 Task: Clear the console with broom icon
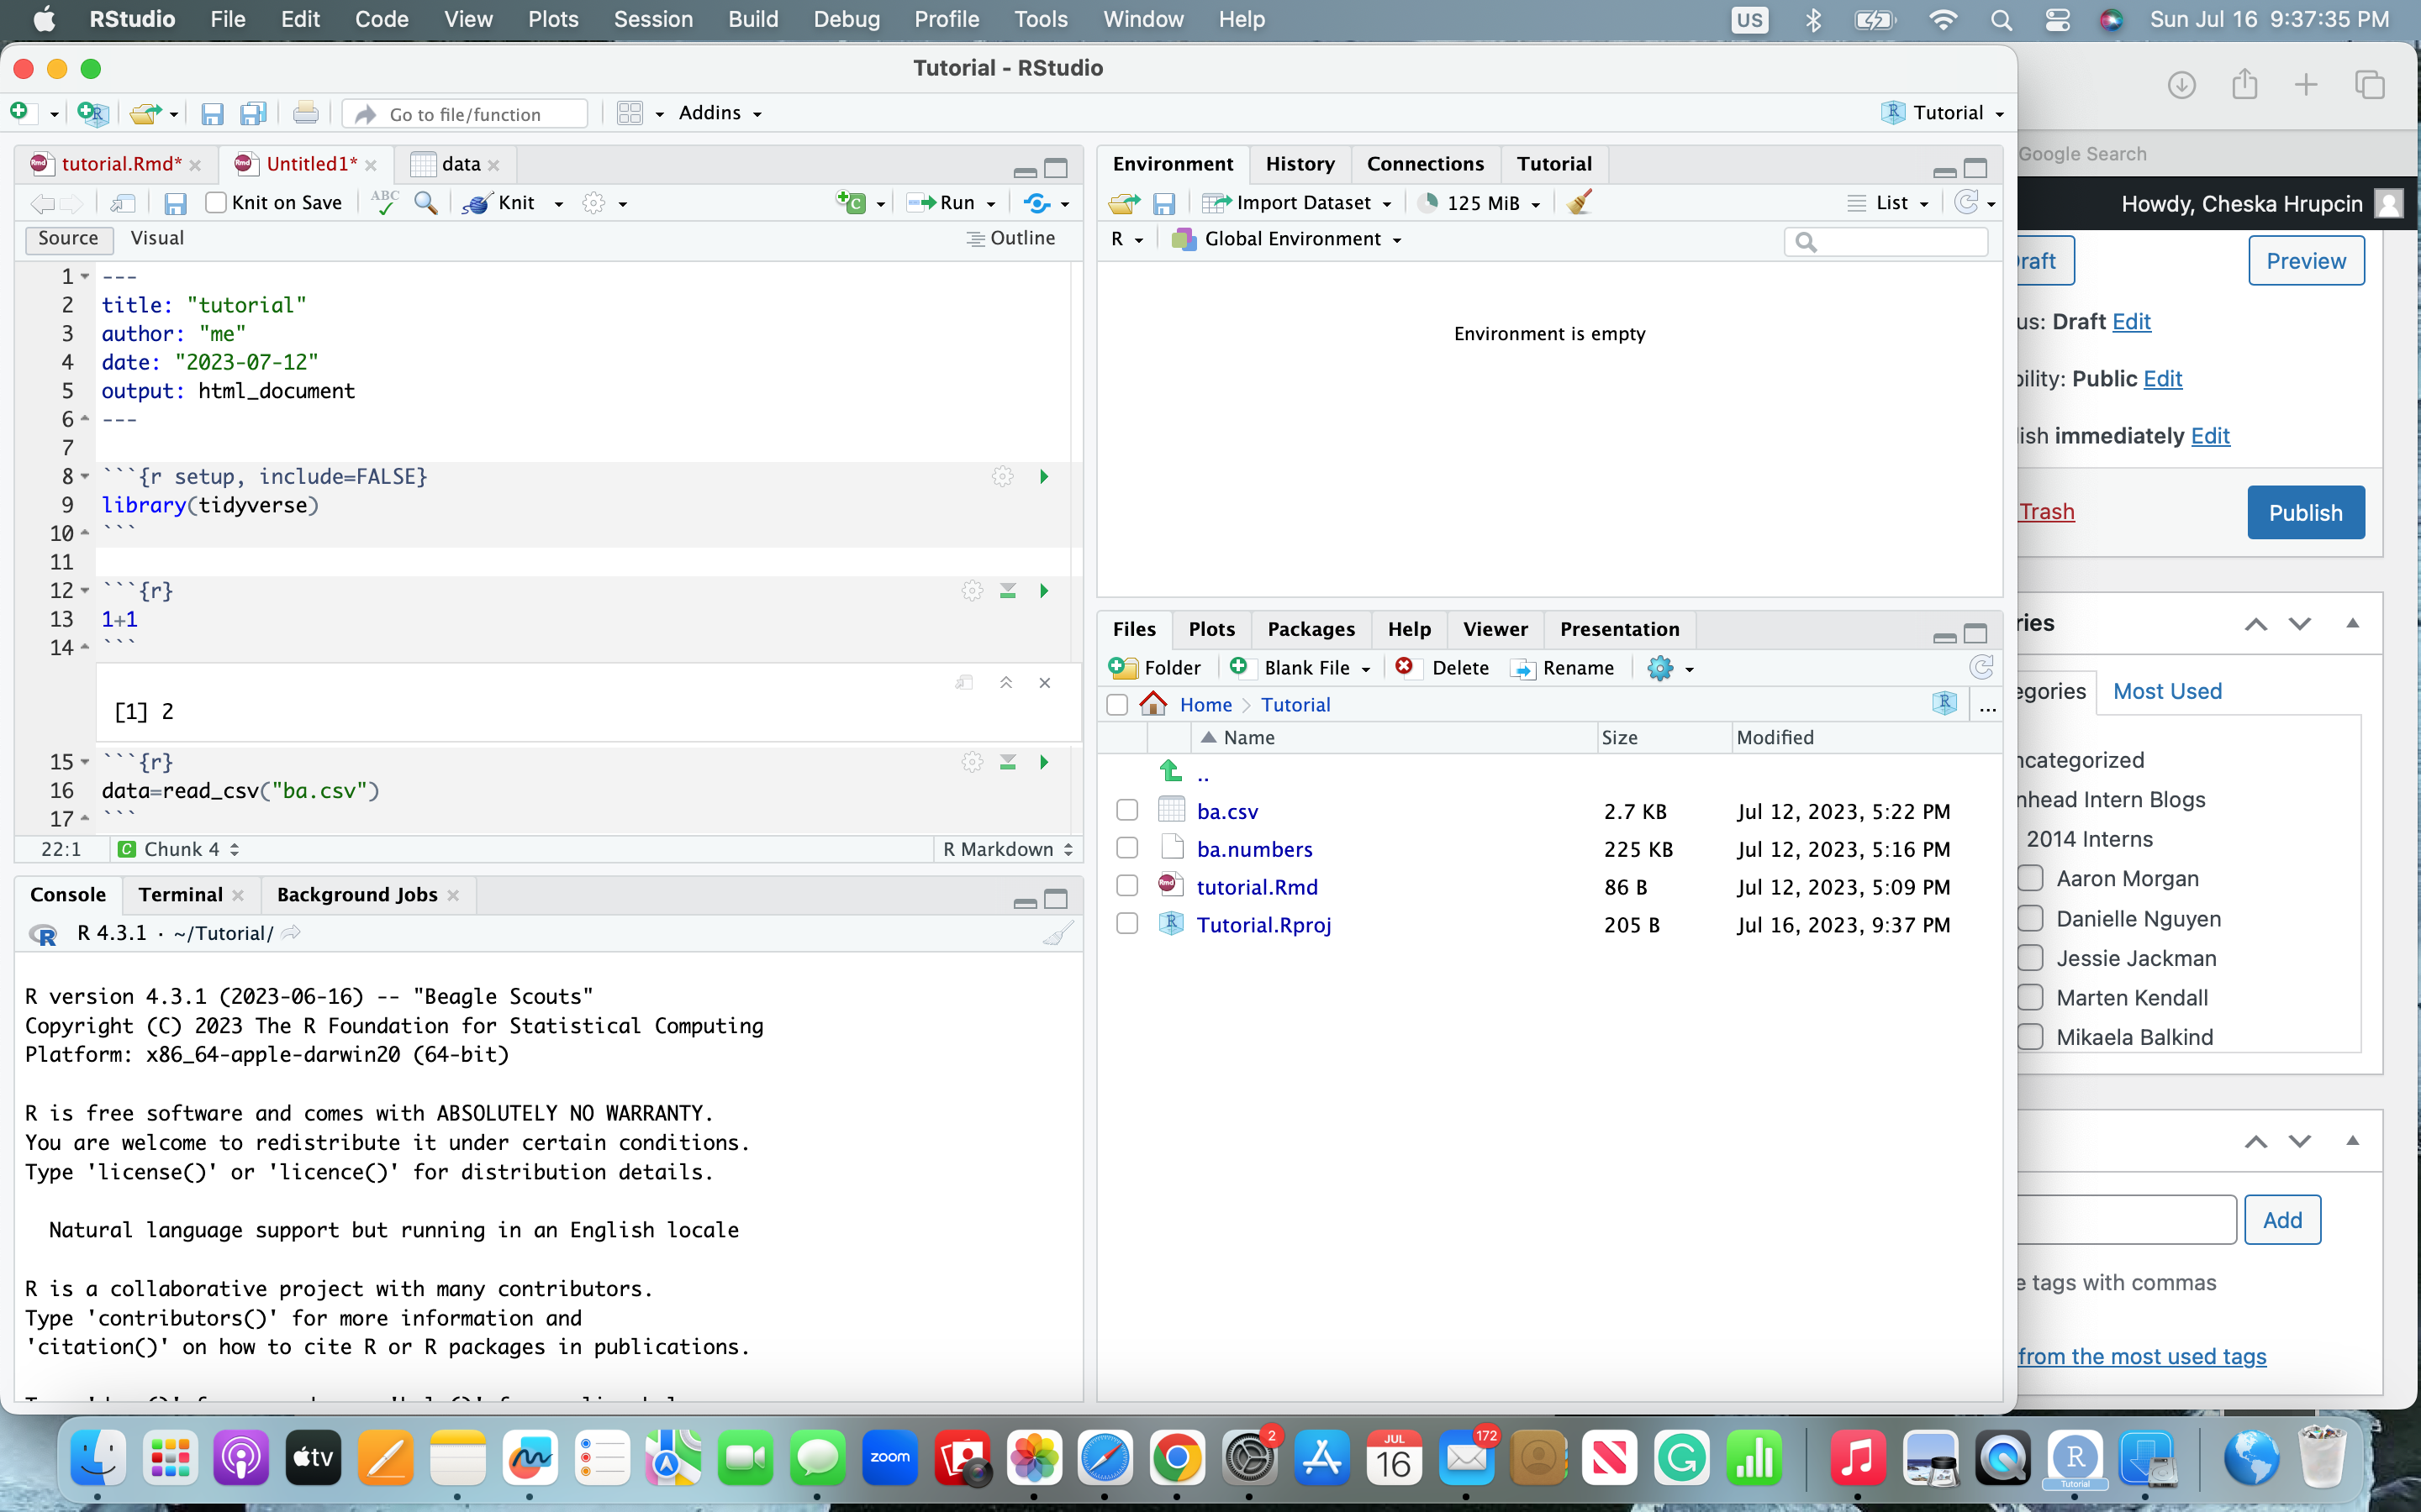coord(1058,933)
